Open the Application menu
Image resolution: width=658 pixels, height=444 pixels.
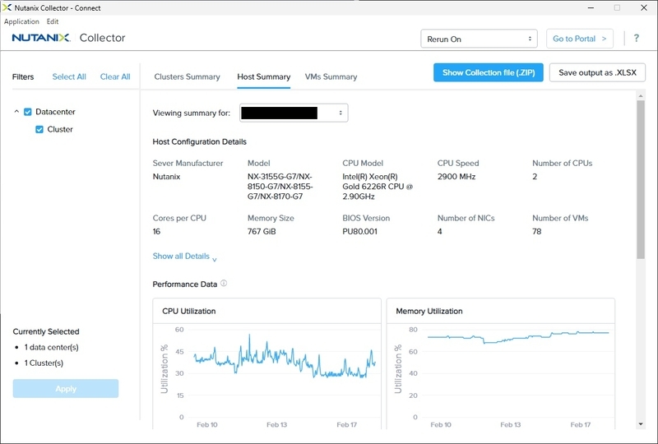[21, 21]
